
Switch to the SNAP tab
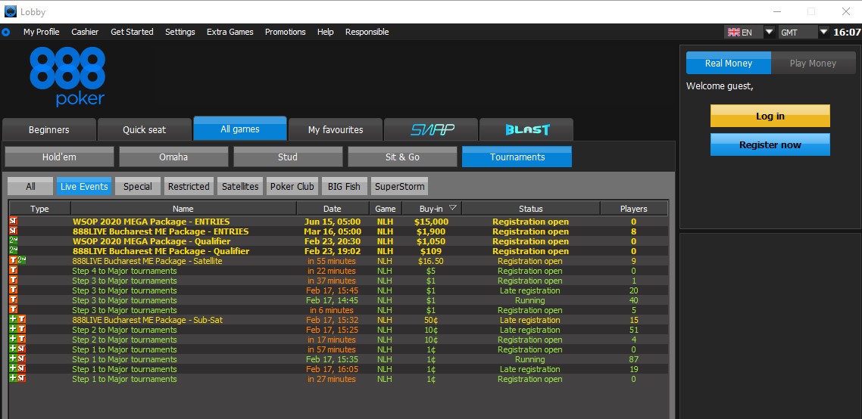430,129
